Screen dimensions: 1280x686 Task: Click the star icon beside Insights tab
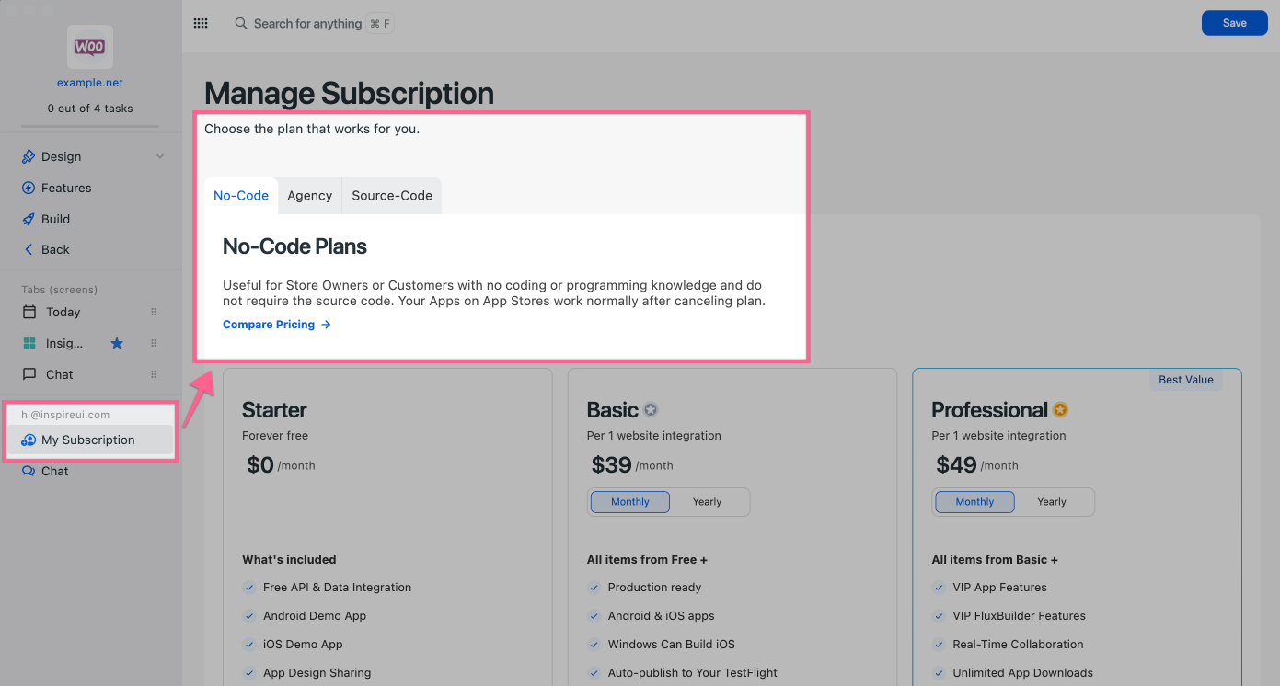pyautogui.click(x=117, y=344)
